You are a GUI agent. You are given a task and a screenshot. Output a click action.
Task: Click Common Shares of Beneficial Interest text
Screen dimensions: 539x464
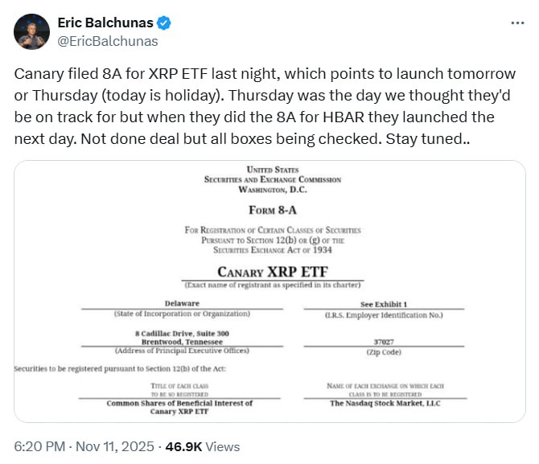(180, 403)
